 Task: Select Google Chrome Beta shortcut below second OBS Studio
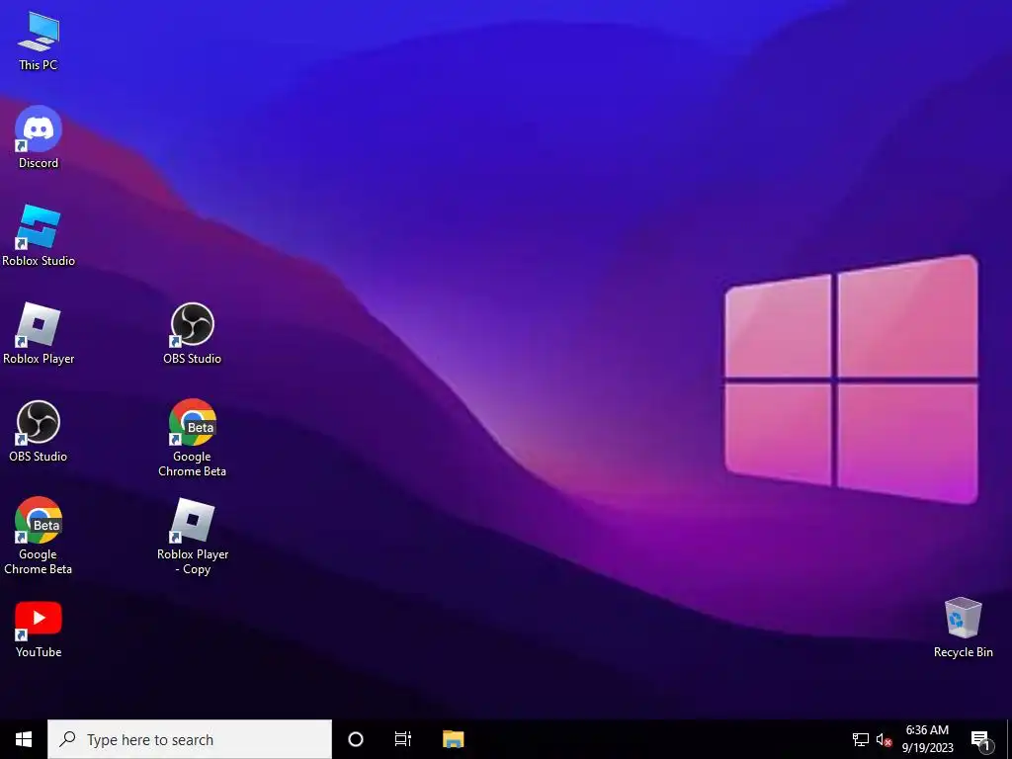(x=193, y=438)
